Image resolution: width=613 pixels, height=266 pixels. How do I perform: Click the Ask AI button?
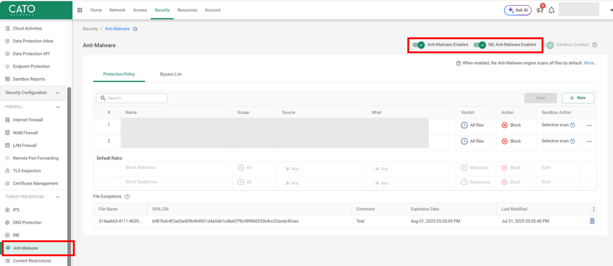(x=518, y=10)
